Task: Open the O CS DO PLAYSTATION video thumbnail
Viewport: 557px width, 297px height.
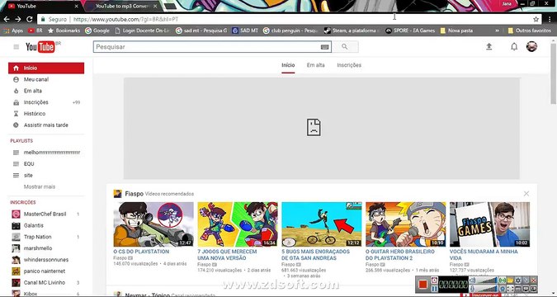Action: point(153,224)
